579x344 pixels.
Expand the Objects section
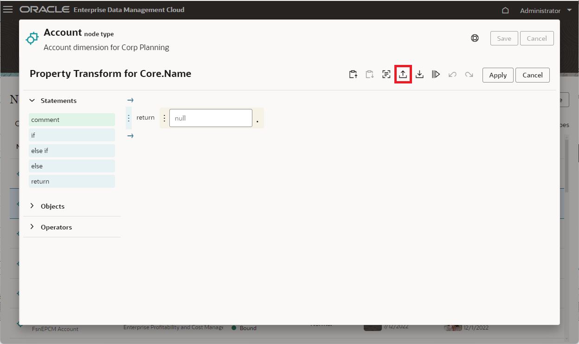pyautogui.click(x=32, y=206)
